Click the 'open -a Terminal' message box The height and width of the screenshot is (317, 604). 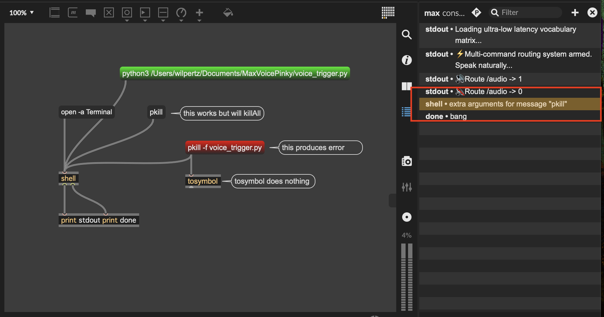[x=86, y=112]
